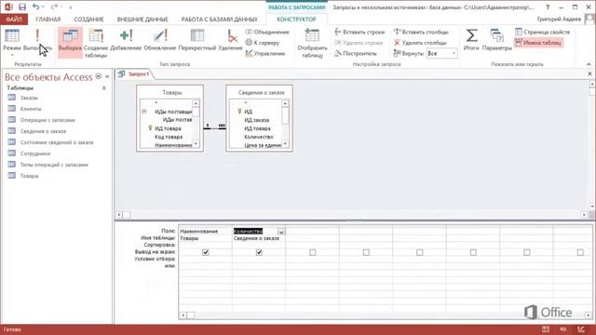Open the Построитель expression builder
Viewport: 596px width, 335px height.
(x=356, y=53)
